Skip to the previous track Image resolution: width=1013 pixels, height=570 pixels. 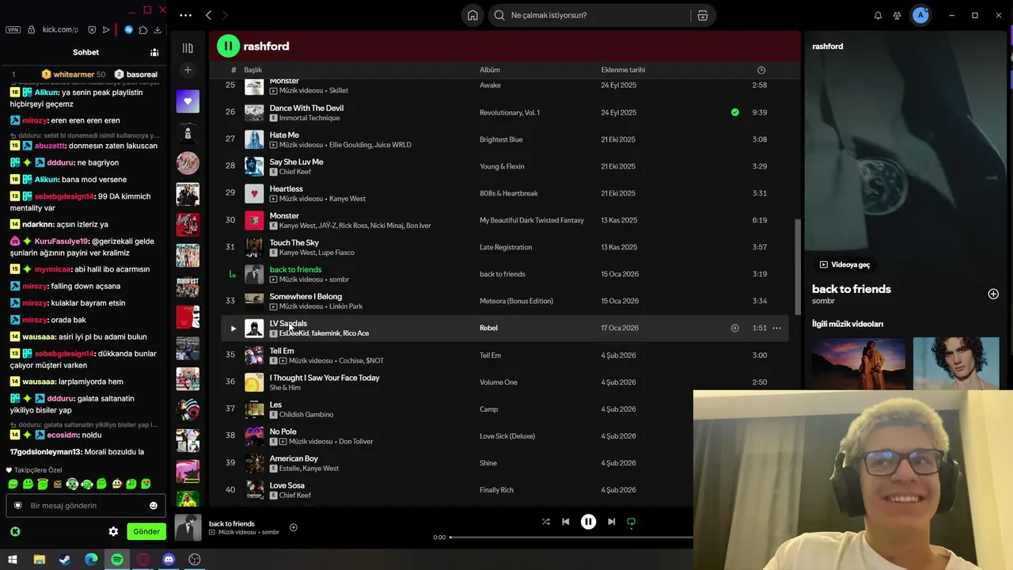pyautogui.click(x=565, y=522)
